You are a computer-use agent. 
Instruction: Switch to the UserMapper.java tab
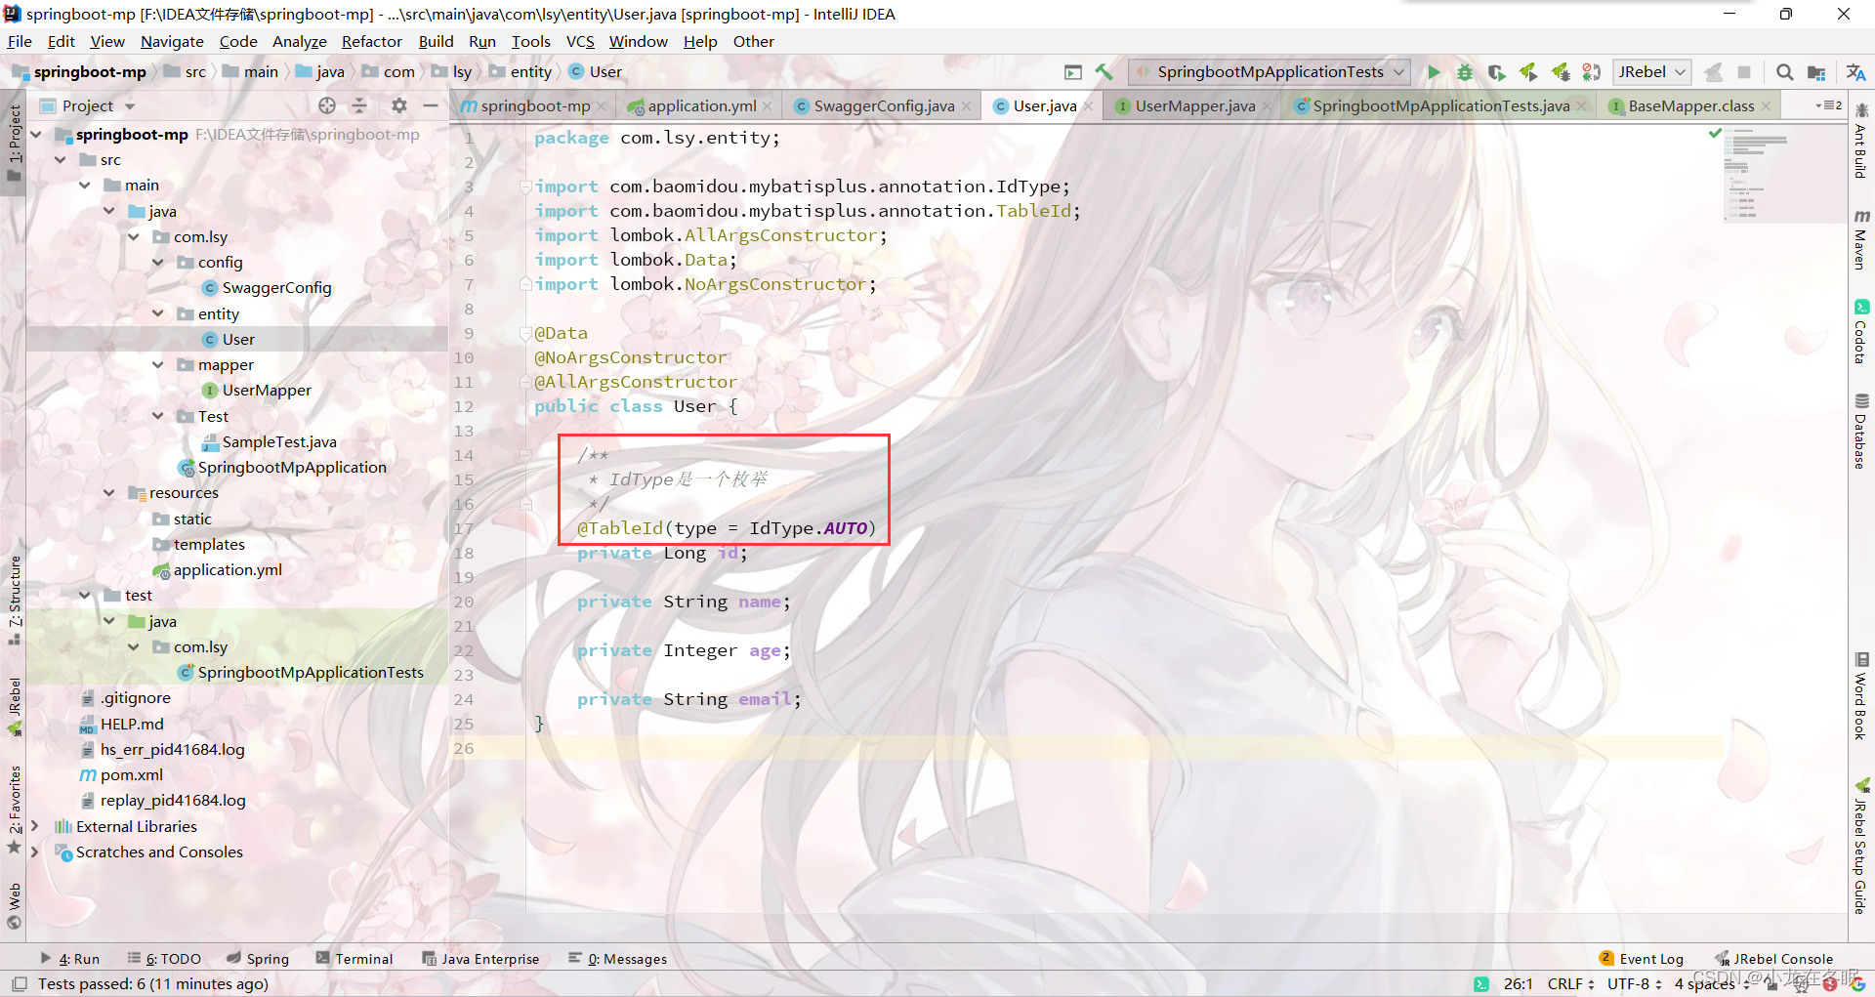[x=1191, y=105]
